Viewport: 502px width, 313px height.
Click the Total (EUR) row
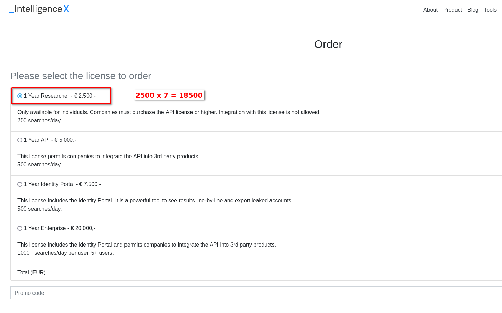[x=31, y=273]
